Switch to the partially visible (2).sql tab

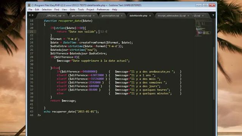pyautogui.click(x=197, y=15)
